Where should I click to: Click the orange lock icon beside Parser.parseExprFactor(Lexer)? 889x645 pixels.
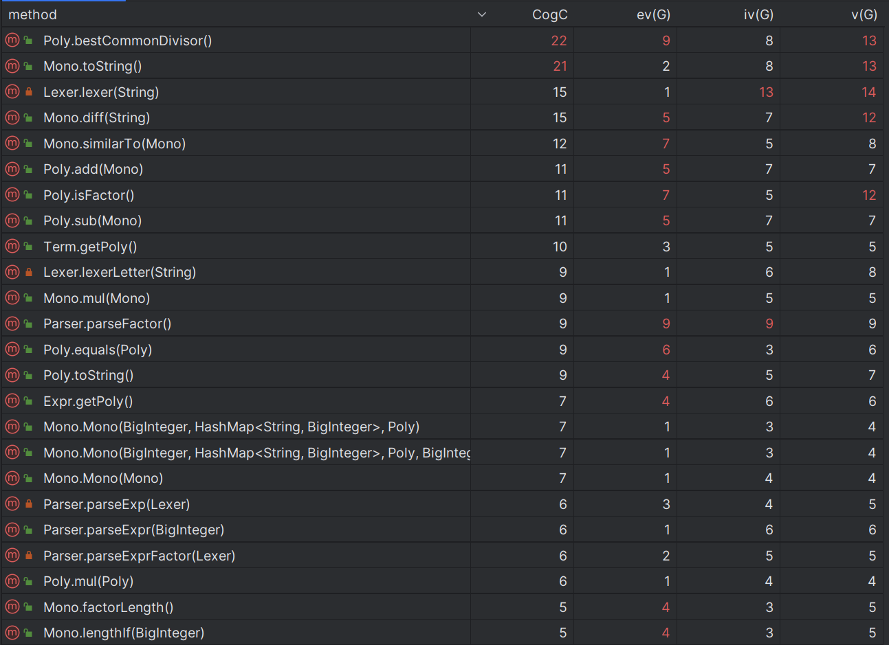coord(29,556)
